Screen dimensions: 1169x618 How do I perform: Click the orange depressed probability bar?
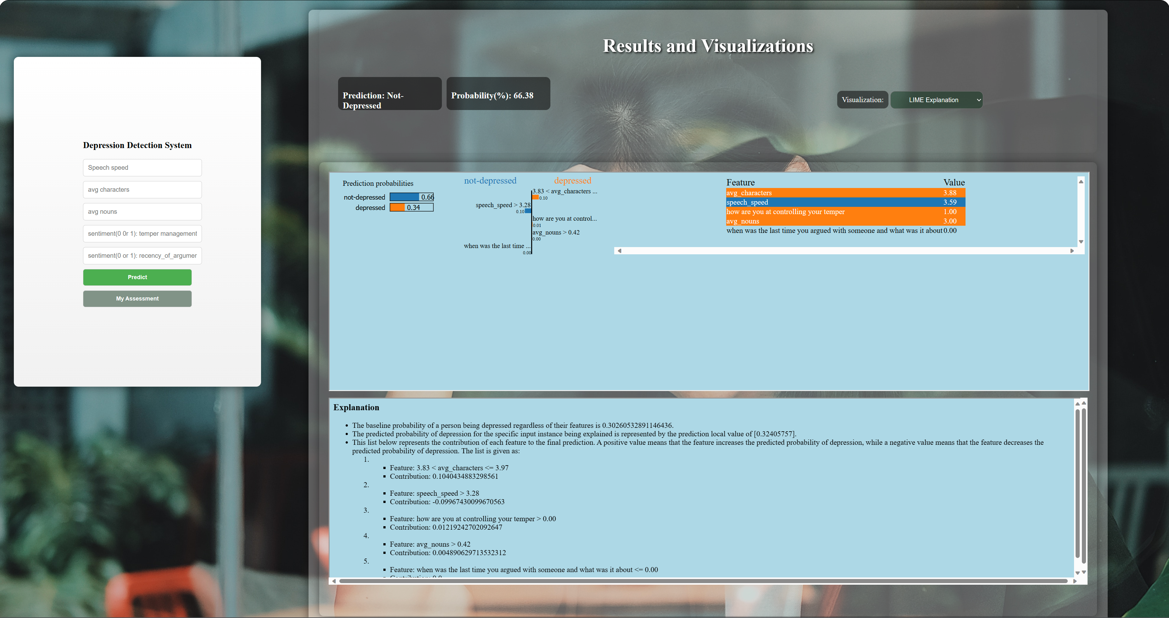tap(398, 207)
